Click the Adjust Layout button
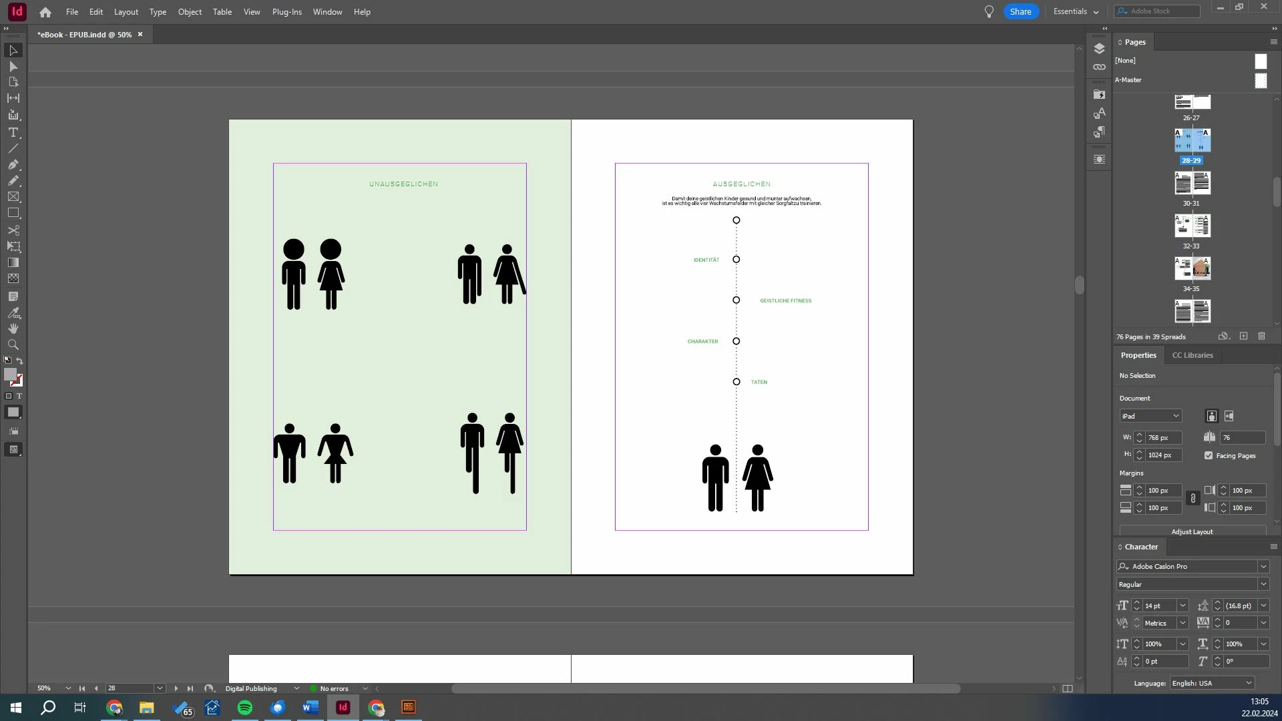The image size is (1282, 721). click(x=1192, y=531)
